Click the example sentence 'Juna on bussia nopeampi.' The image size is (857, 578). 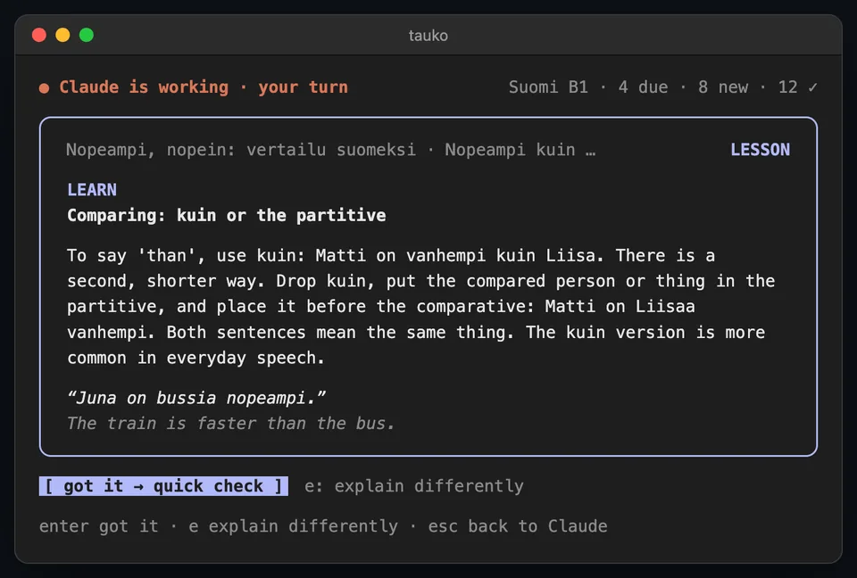pyautogui.click(x=196, y=398)
